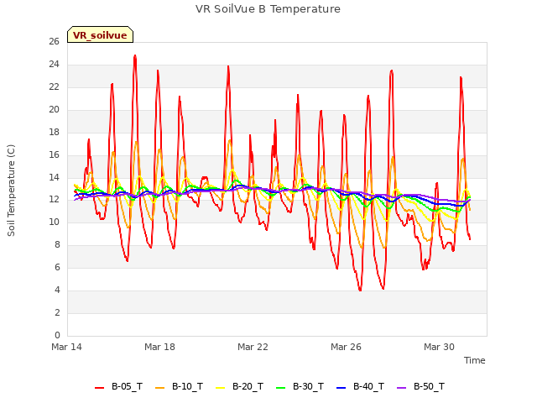Click the 26 y-axis tick label
The width and height of the screenshot is (537, 403).
54,42
